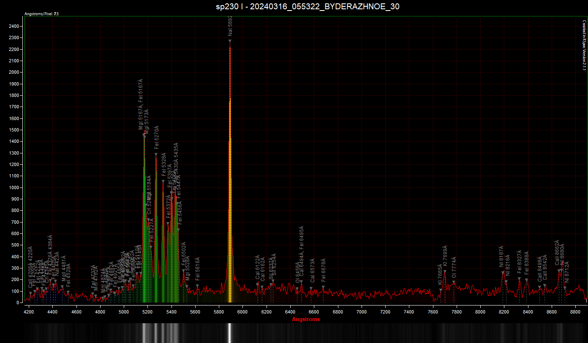Click the FeI 5616Å label
This screenshot has width=588, height=343.
pyautogui.click(x=198, y=269)
